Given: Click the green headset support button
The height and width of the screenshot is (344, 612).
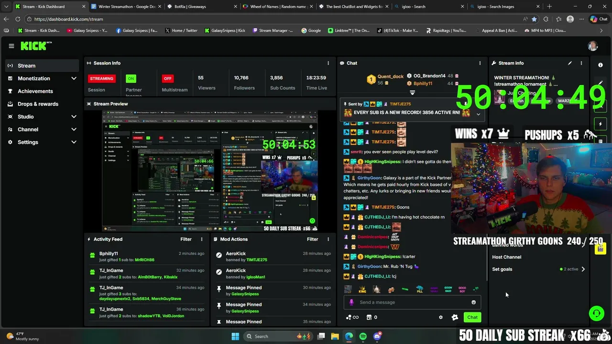Looking at the screenshot, I should coord(596,313).
